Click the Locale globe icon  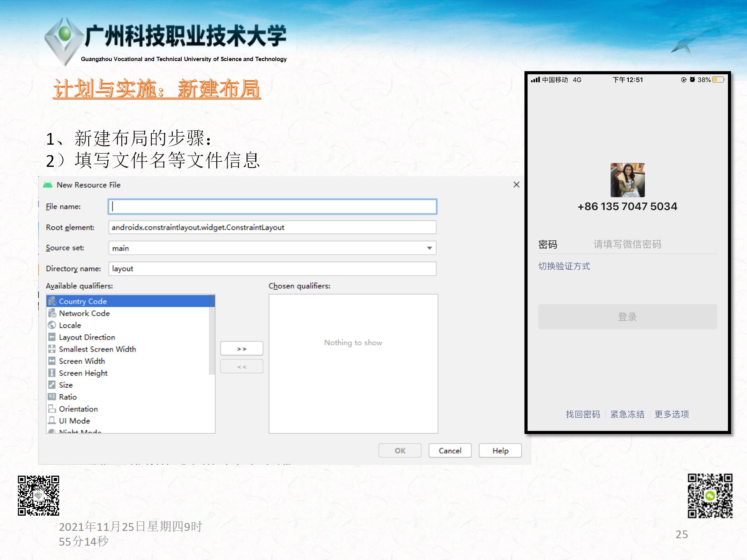tap(52, 325)
